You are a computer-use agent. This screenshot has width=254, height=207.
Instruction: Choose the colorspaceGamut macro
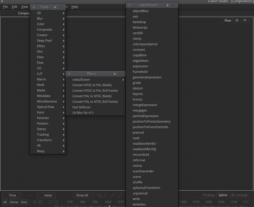pos(152,44)
